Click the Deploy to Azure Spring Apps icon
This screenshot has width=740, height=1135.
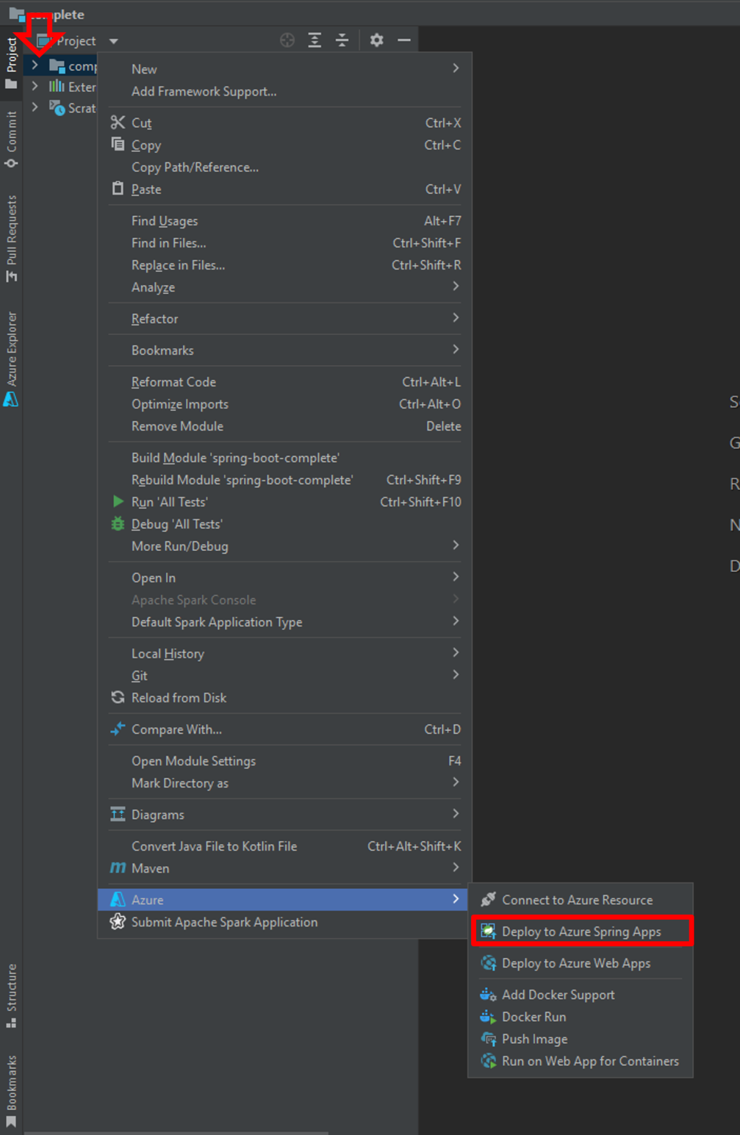point(488,931)
